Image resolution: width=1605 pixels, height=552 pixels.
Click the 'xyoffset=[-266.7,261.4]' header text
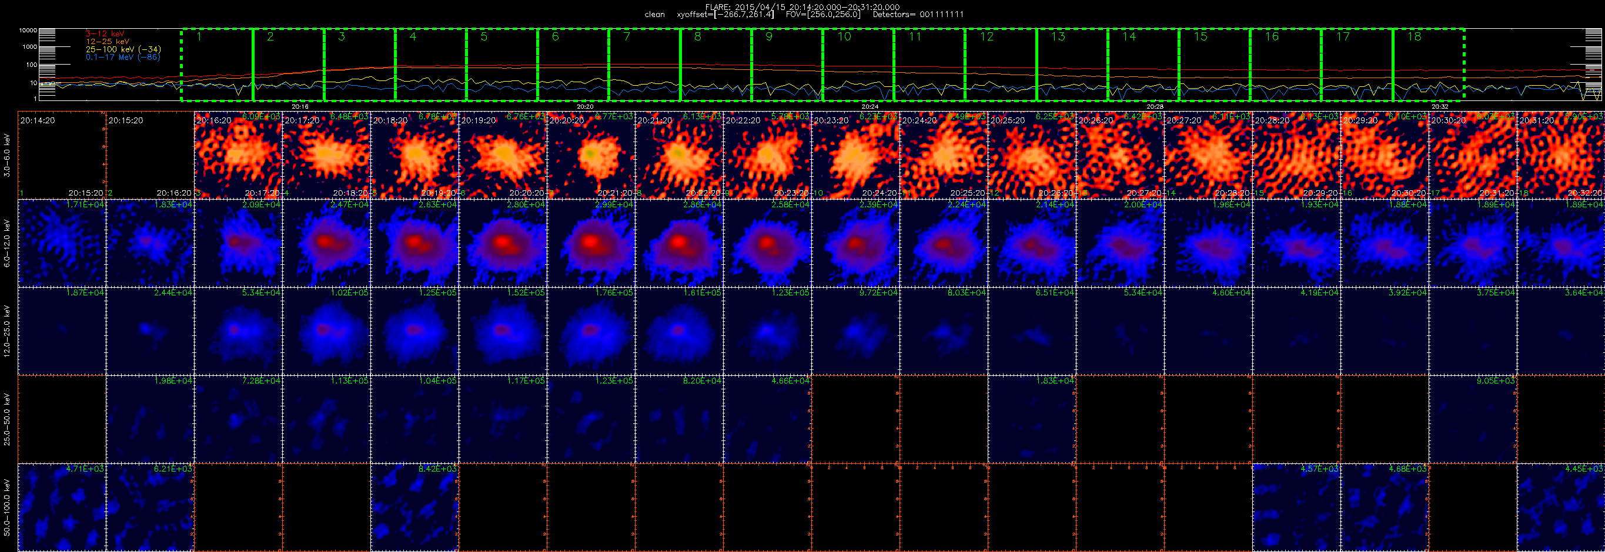pyautogui.click(x=725, y=14)
